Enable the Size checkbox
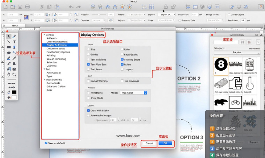The height and width of the screenshot is (158, 265). click(x=88, y=49)
